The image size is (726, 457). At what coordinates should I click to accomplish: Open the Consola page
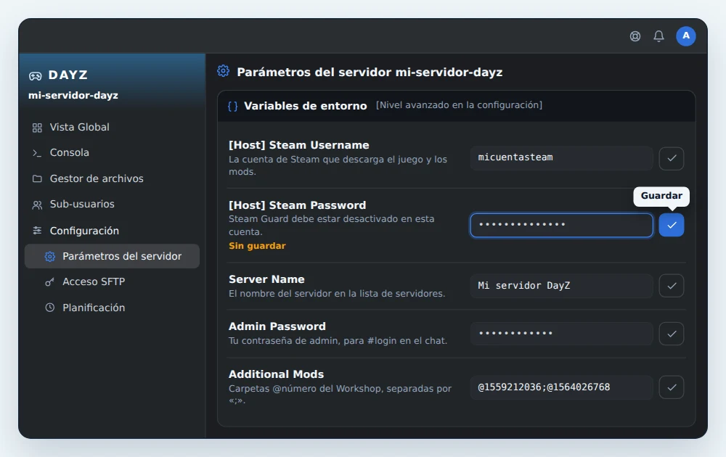112,152
